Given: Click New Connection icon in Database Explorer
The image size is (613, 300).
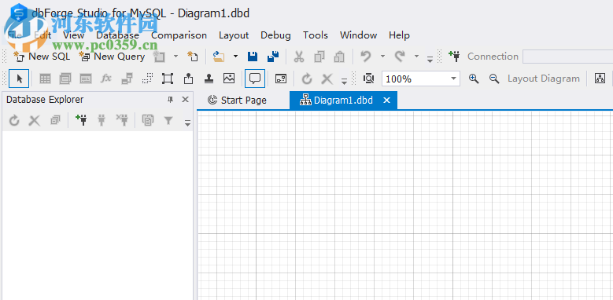Looking at the screenshot, I should click(x=81, y=120).
